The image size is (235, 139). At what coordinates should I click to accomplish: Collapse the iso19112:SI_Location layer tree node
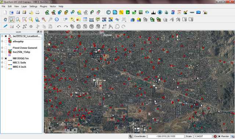pos(2,36)
